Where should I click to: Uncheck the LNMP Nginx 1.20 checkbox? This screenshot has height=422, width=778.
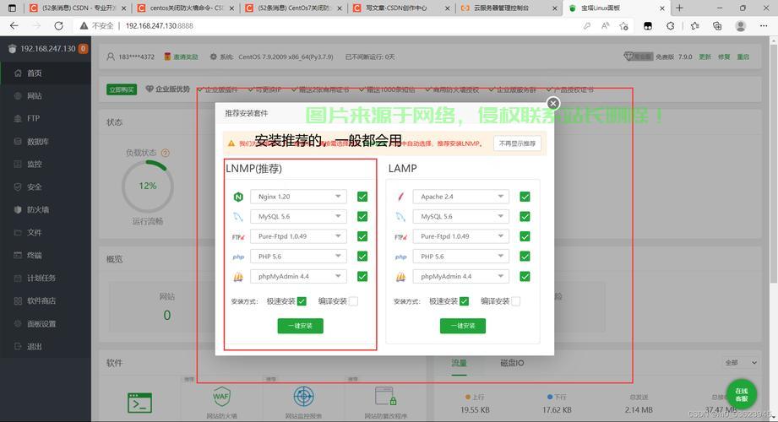point(362,197)
